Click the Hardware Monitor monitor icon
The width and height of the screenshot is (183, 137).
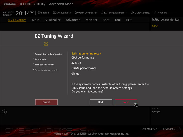(154, 20)
